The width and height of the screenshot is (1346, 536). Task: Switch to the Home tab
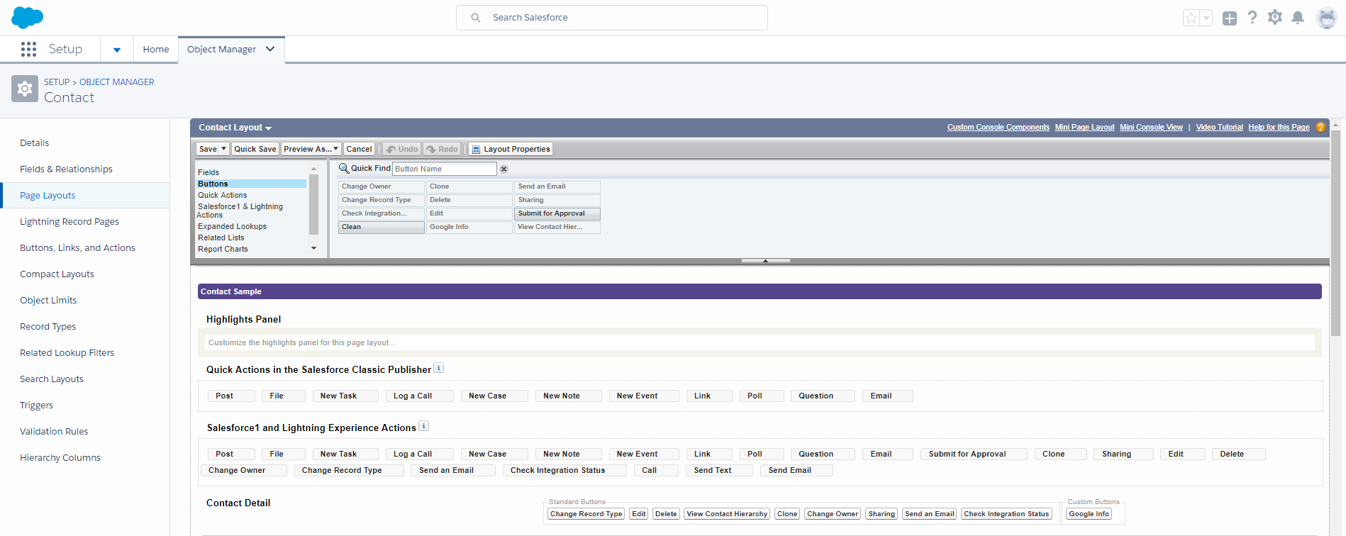point(155,49)
